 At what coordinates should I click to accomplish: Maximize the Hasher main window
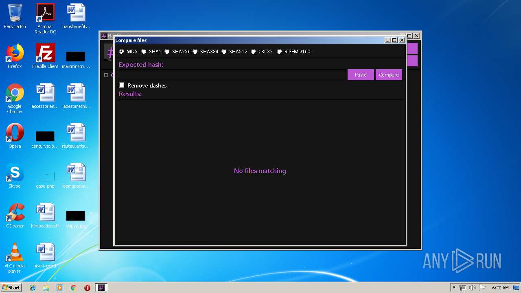[x=409, y=36]
